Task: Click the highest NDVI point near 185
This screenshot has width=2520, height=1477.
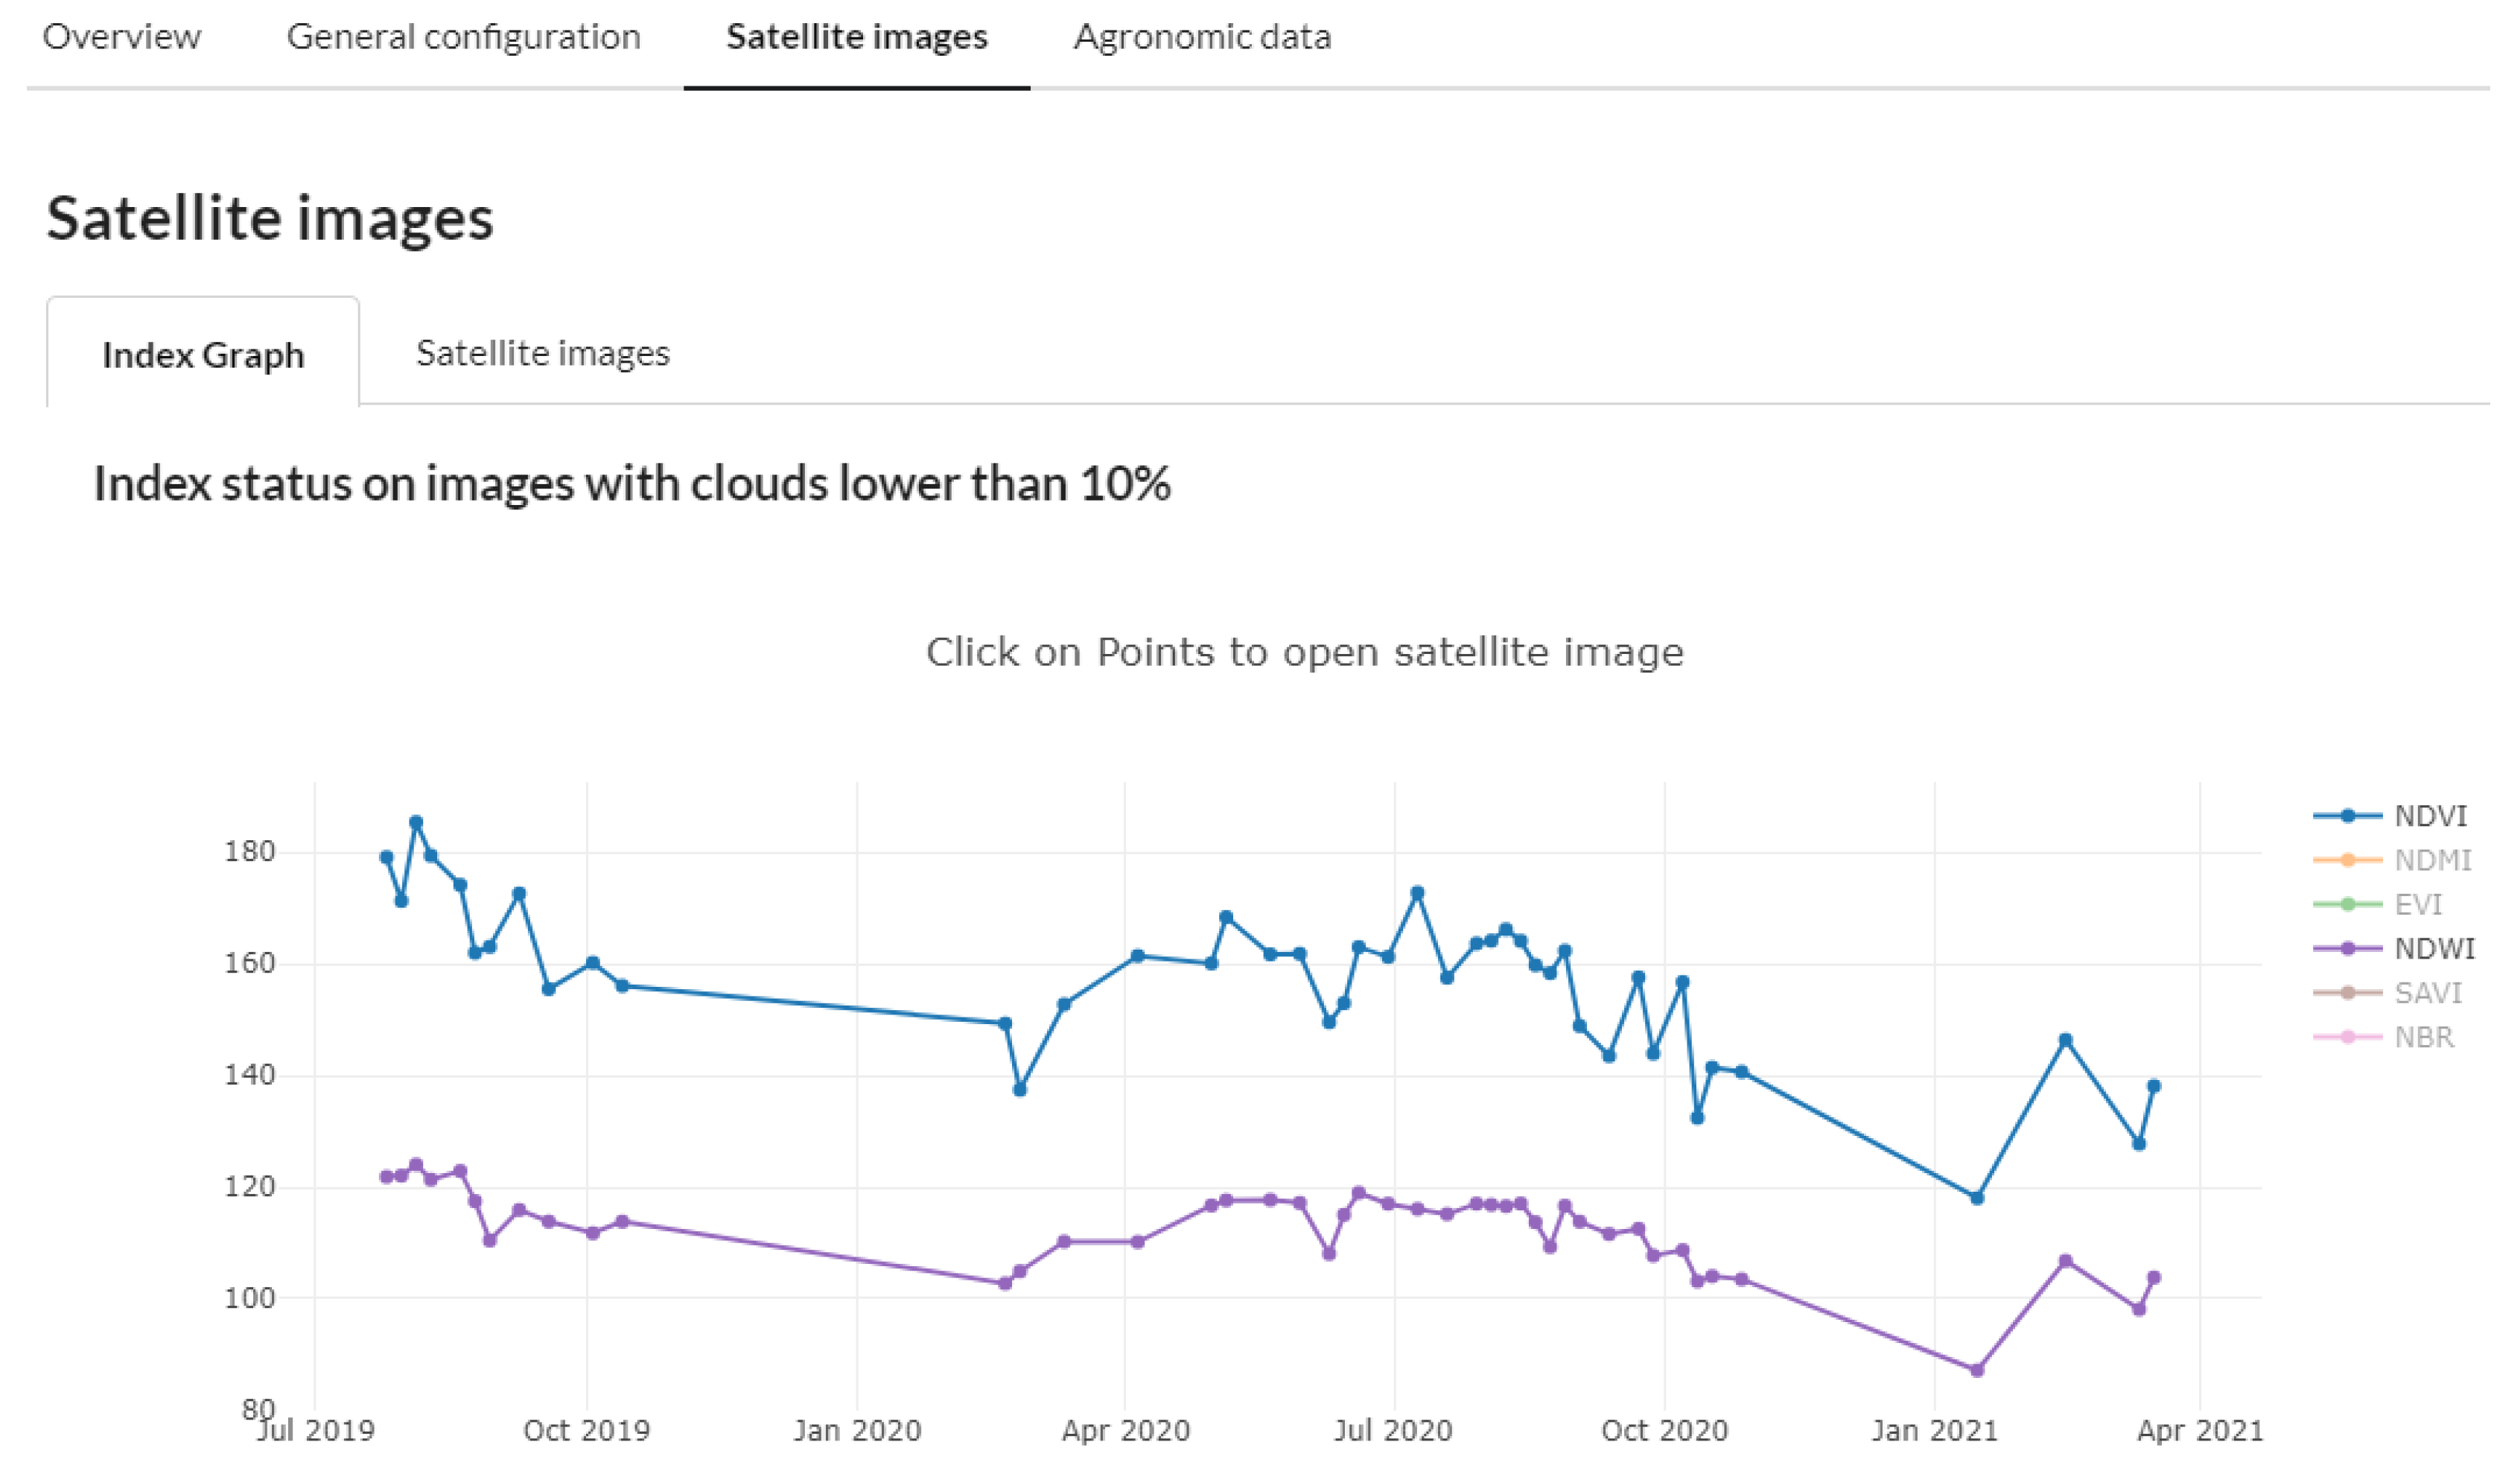Action: point(416,823)
